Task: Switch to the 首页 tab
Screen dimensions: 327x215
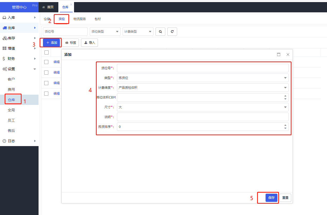Action: (48, 7)
